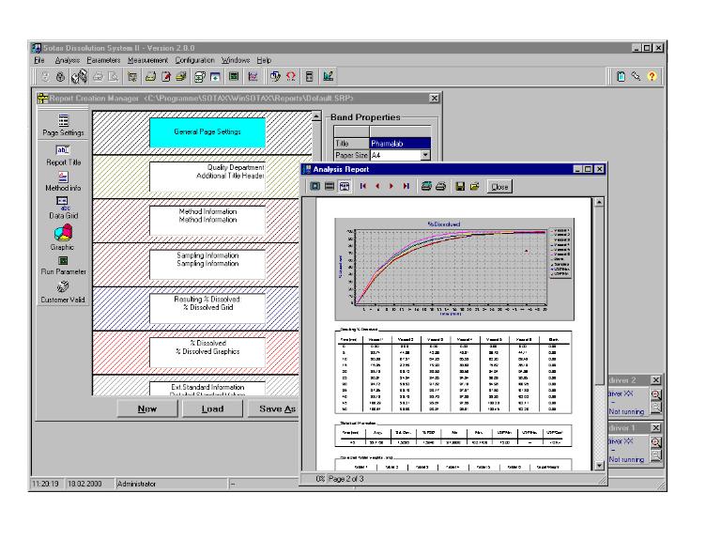Save the Analysis Report with disk icon
This screenshot has width=721, height=555.
click(459, 187)
